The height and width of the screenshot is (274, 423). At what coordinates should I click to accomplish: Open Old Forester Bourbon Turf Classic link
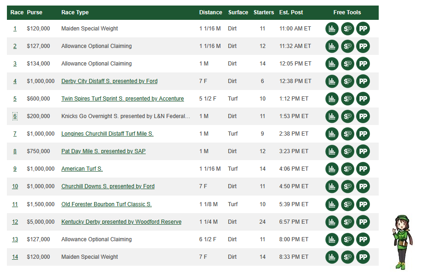pyautogui.click(x=107, y=204)
